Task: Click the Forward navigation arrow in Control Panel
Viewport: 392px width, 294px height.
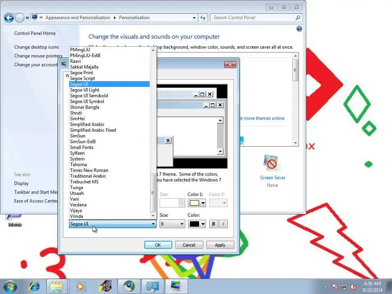Action: click(x=20, y=18)
